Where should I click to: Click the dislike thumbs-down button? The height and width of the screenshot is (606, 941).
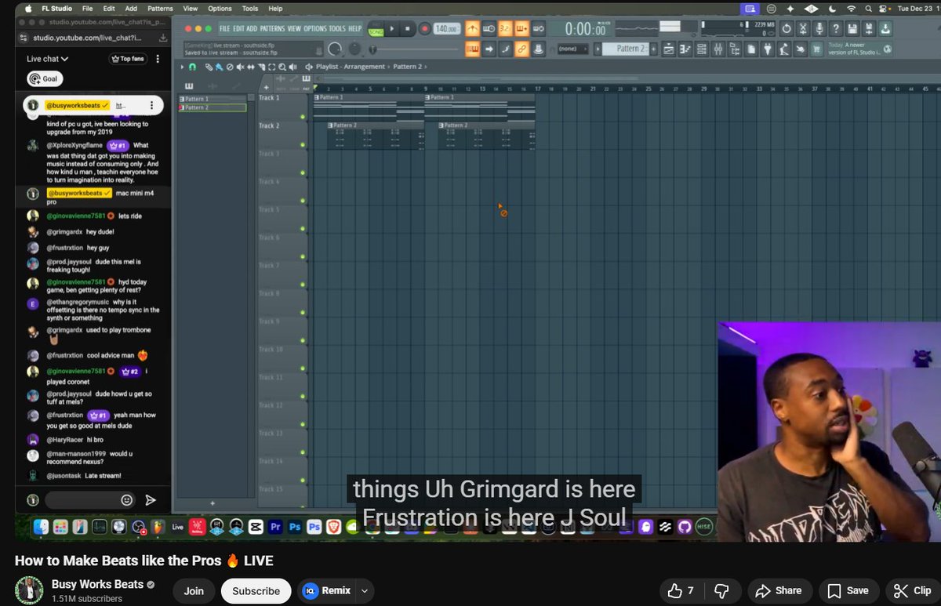coord(722,590)
